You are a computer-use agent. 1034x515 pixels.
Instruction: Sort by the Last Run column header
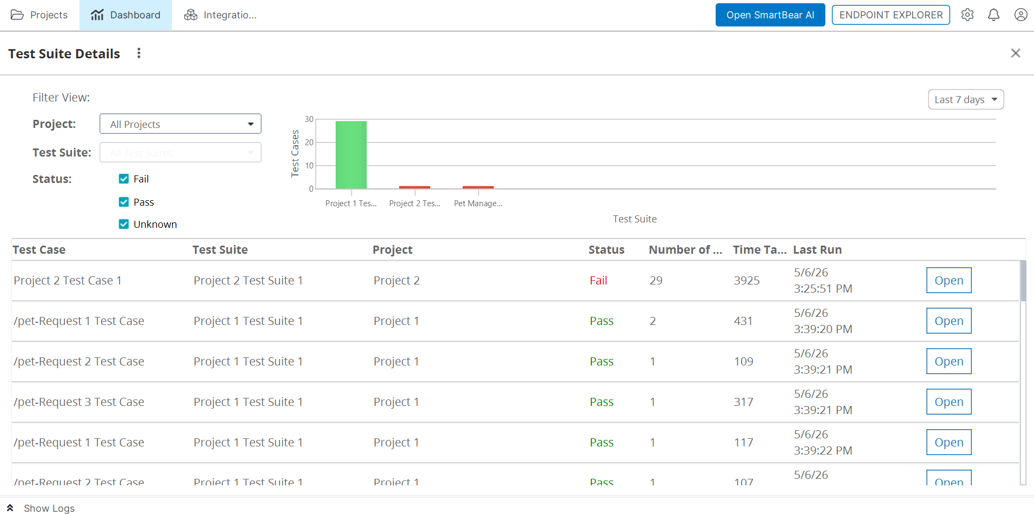tap(817, 249)
